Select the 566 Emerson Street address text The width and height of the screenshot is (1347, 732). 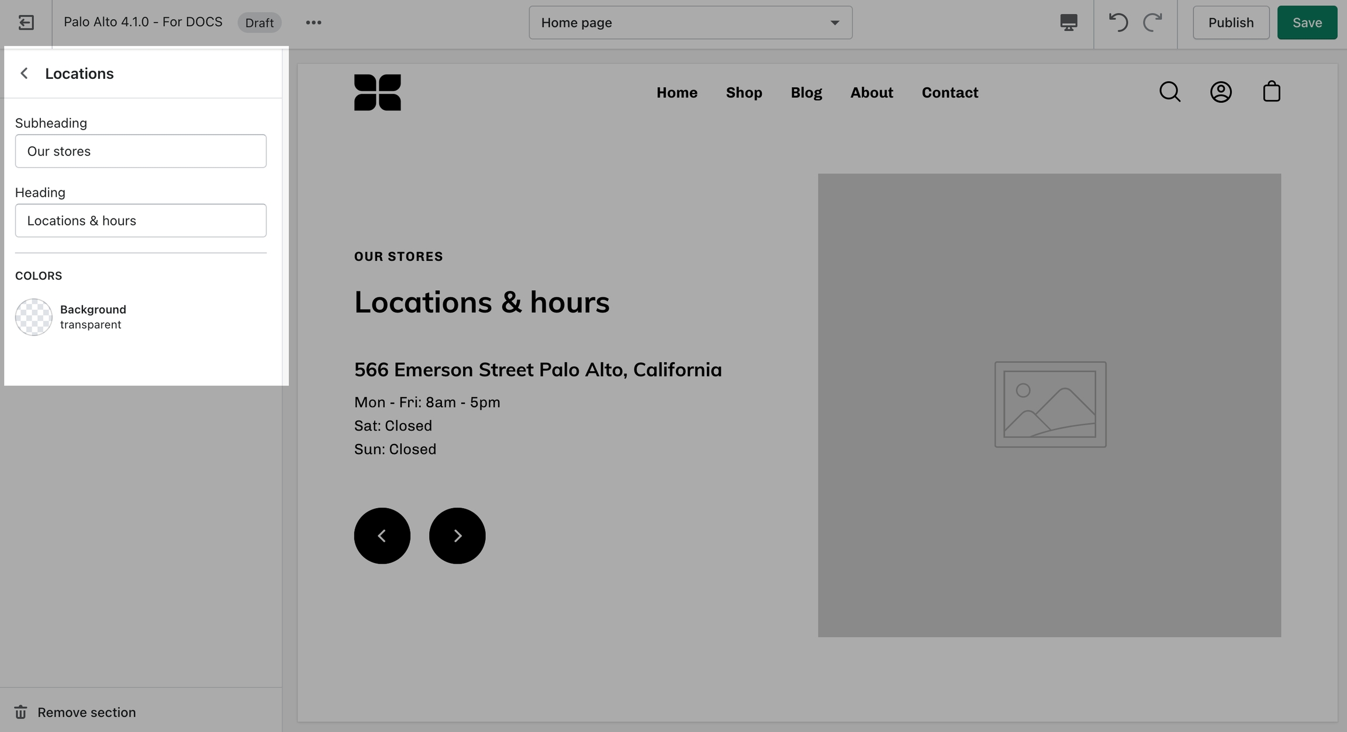pos(538,370)
